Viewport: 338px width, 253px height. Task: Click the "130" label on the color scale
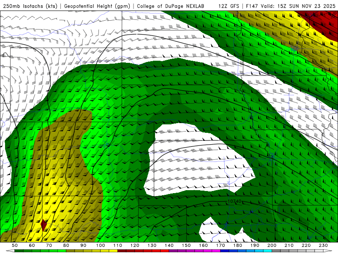click(152, 245)
